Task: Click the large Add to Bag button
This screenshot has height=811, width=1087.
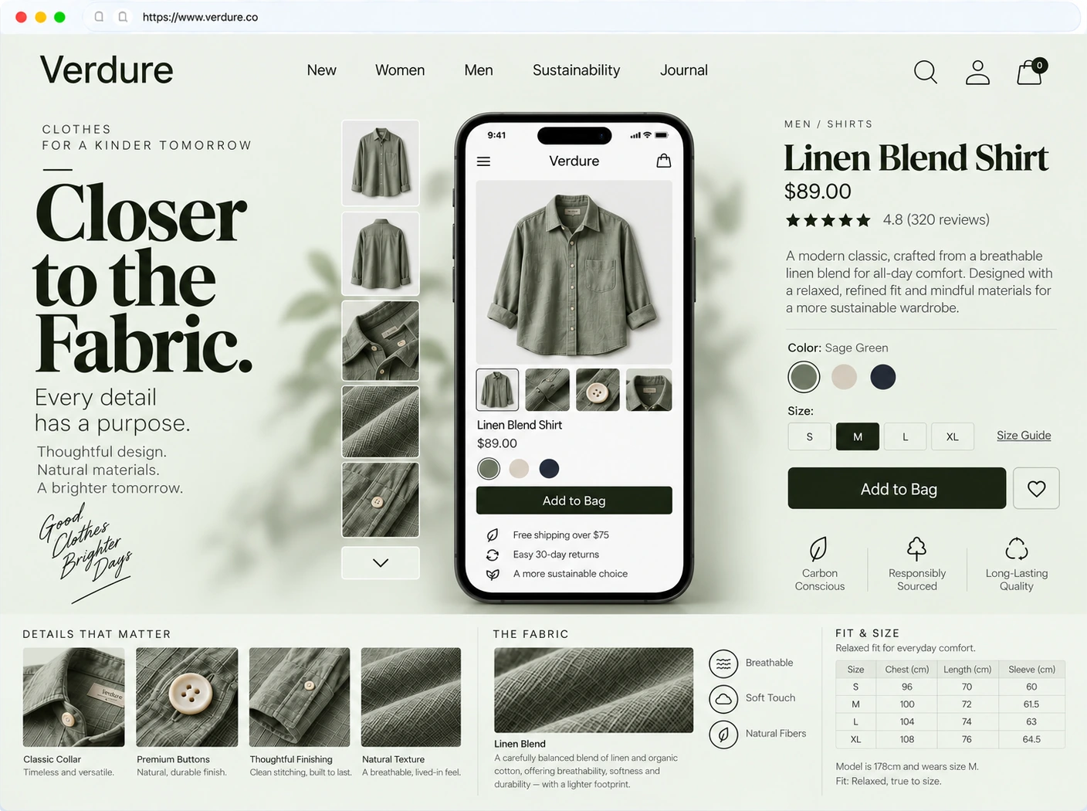Action: [x=897, y=488]
